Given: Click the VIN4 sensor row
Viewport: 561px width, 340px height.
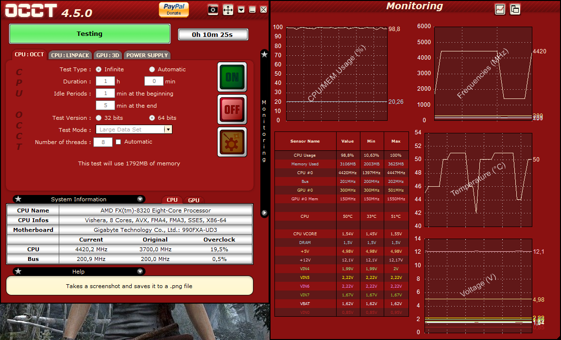Looking at the screenshot, I should [341, 269].
